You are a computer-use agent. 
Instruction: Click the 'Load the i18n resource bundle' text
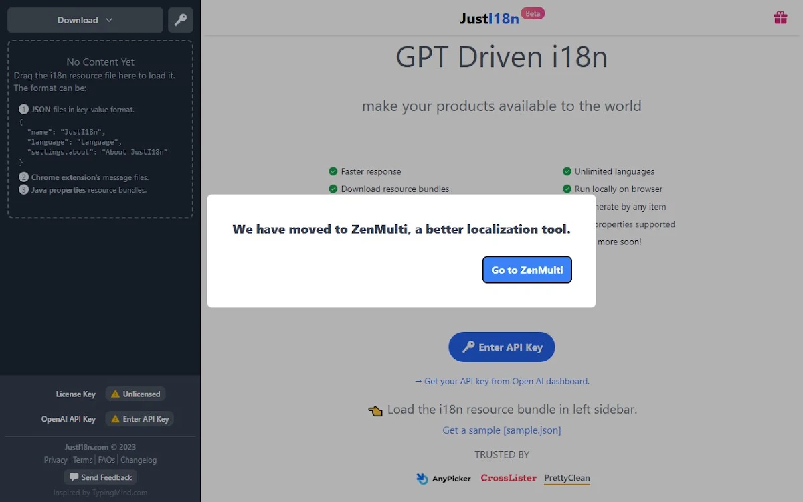(x=512, y=409)
